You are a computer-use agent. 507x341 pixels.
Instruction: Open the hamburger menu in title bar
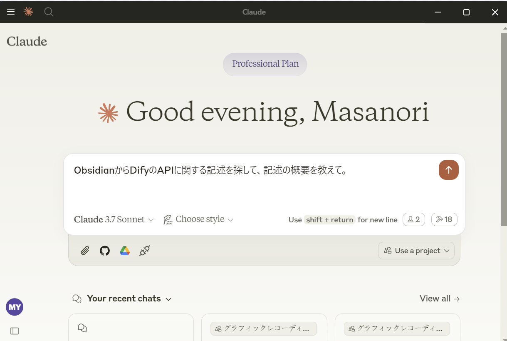coord(11,12)
